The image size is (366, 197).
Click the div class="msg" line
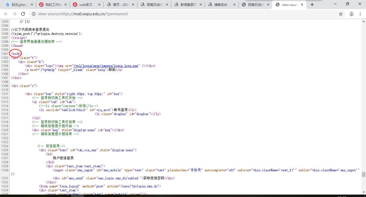pyautogui.click(x=78, y=130)
